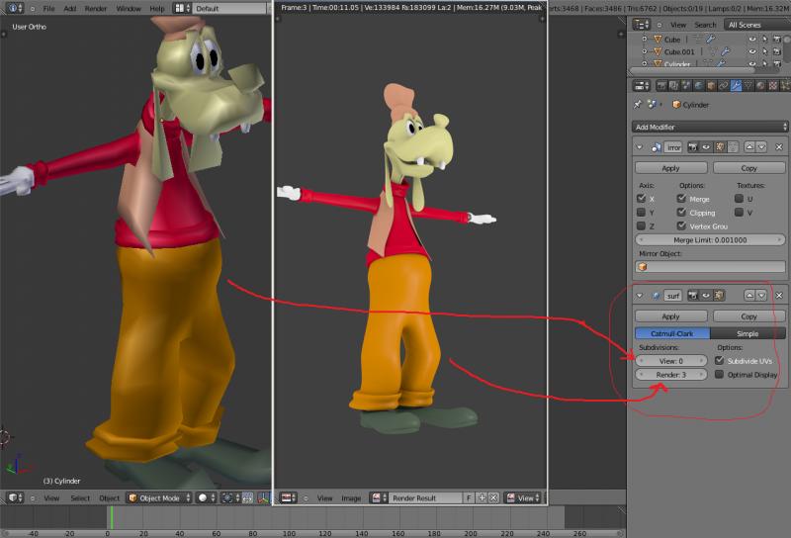Viewport: 791px width, 538px height.
Task: Hide Cube in viewport via eye icon
Action: 752,39
